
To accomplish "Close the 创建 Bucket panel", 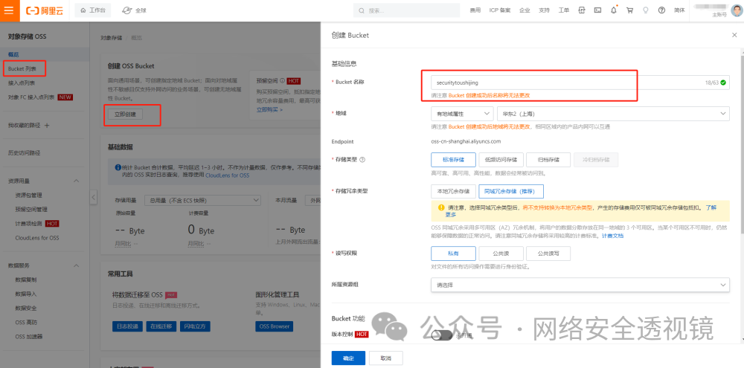I will tap(734, 35).
